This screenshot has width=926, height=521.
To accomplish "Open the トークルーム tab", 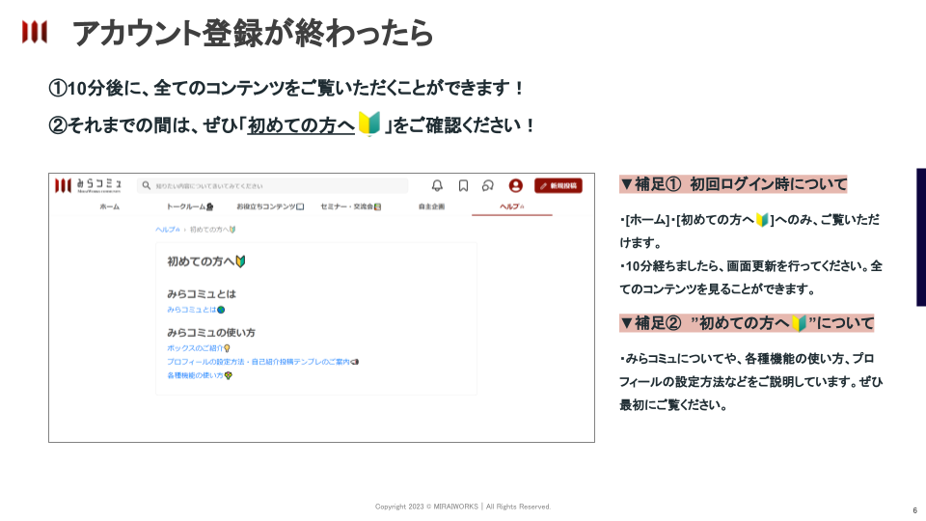I will [x=190, y=206].
